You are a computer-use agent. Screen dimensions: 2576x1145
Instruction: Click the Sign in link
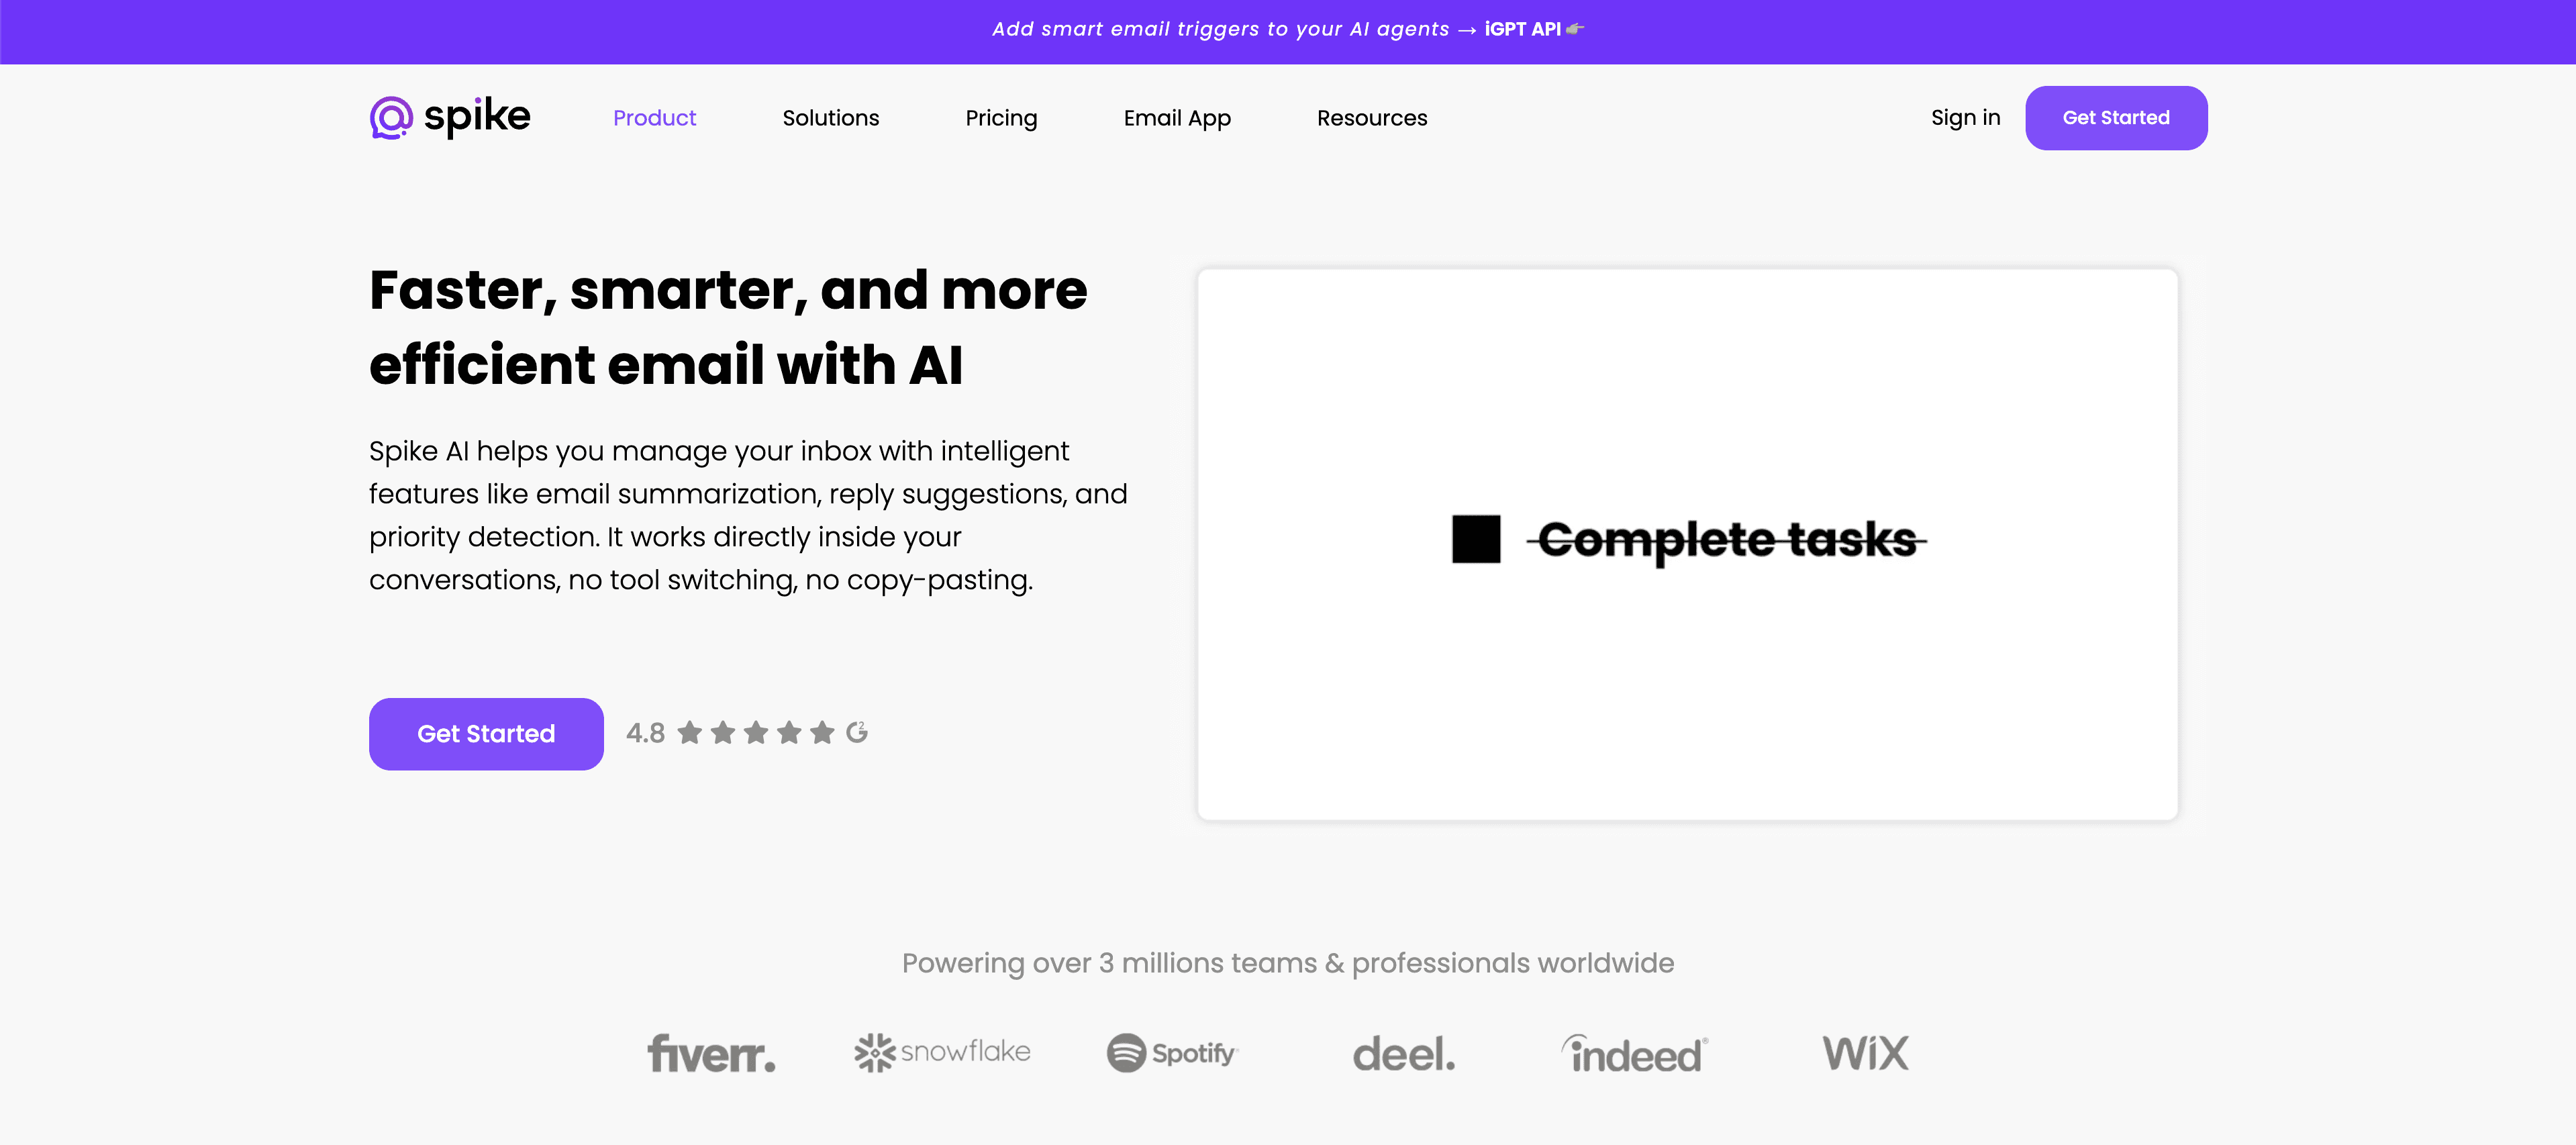coord(1965,117)
